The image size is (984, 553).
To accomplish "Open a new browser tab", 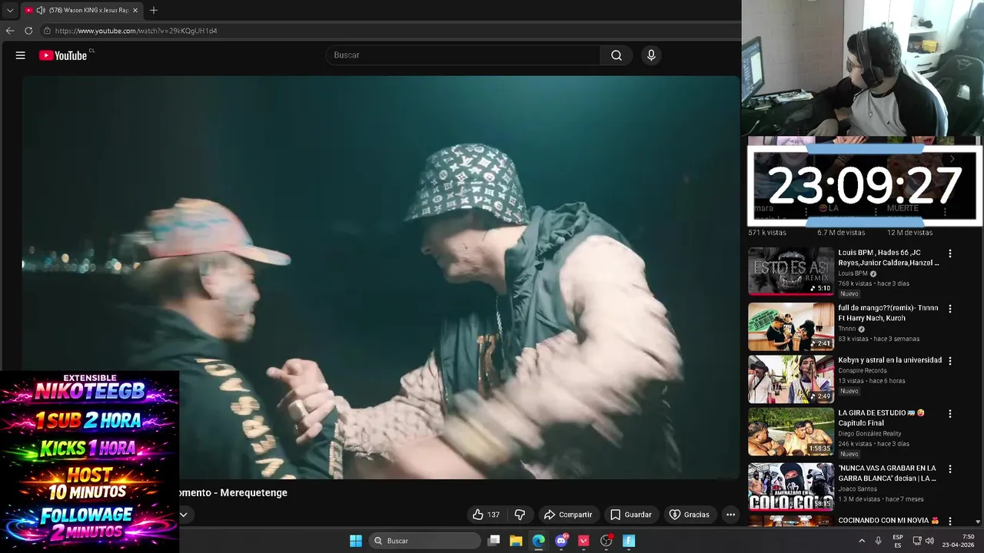I will pyautogui.click(x=154, y=10).
